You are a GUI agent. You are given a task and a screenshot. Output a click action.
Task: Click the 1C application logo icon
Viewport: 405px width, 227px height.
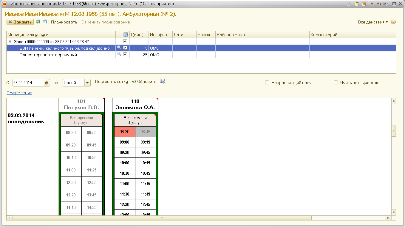pyautogui.click(x=4, y=4)
